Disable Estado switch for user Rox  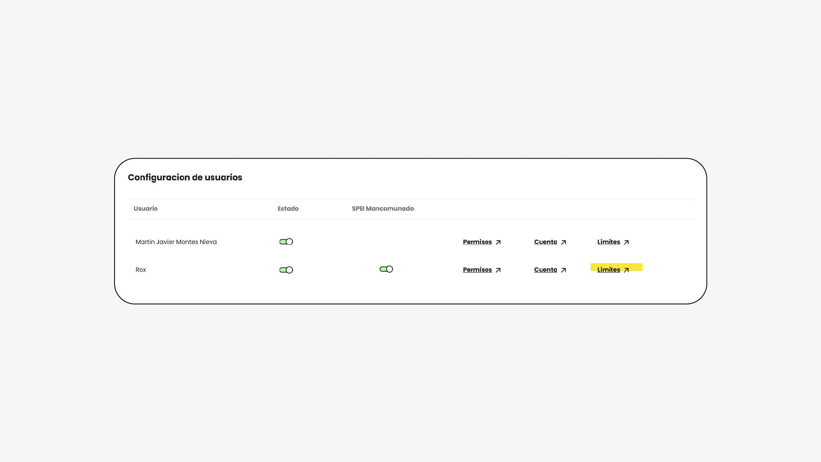pos(286,270)
